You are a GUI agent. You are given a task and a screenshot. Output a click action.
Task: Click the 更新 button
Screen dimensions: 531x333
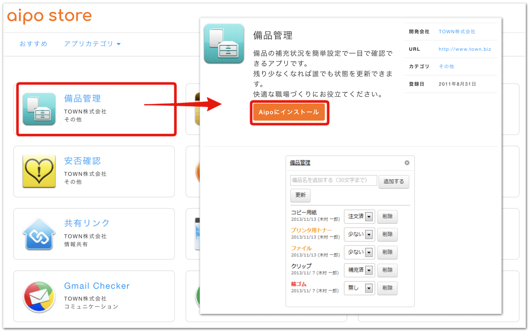pyautogui.click(x=300, y=195)
